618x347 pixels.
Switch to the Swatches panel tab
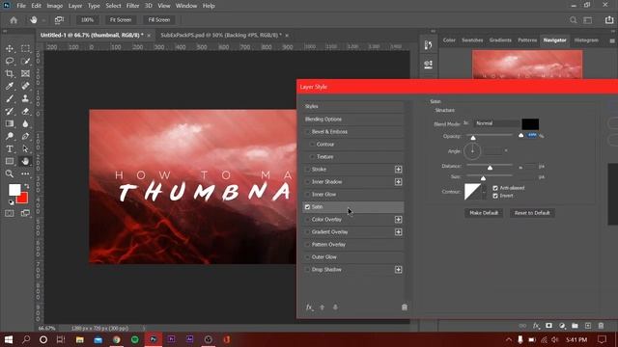point(472,40)
